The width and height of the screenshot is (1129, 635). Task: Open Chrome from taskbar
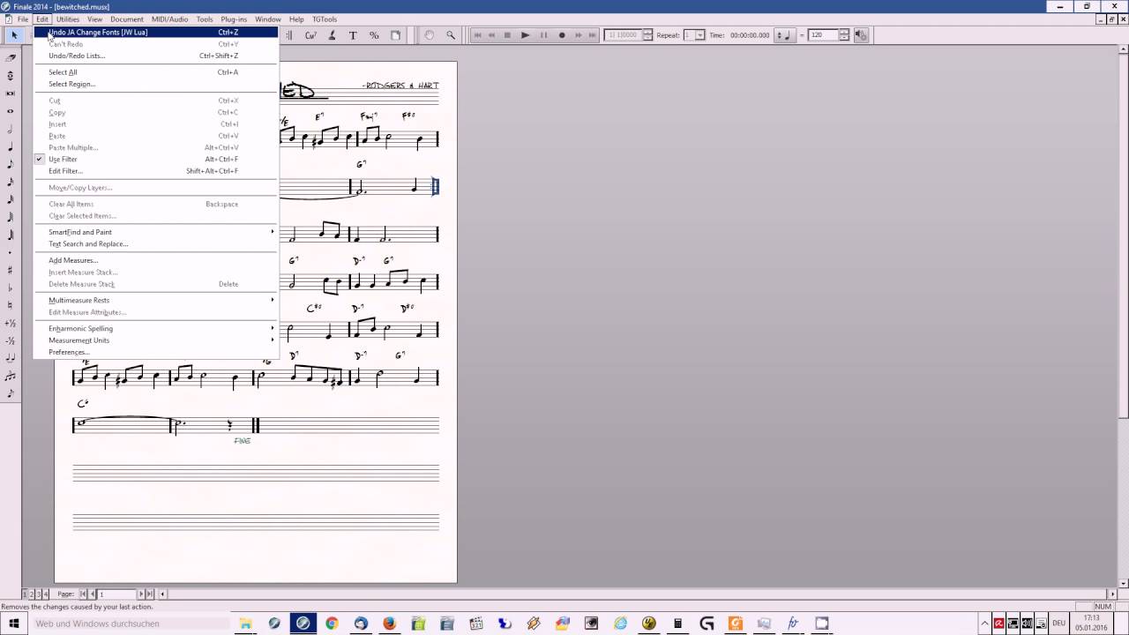click(x=332, y=624)
